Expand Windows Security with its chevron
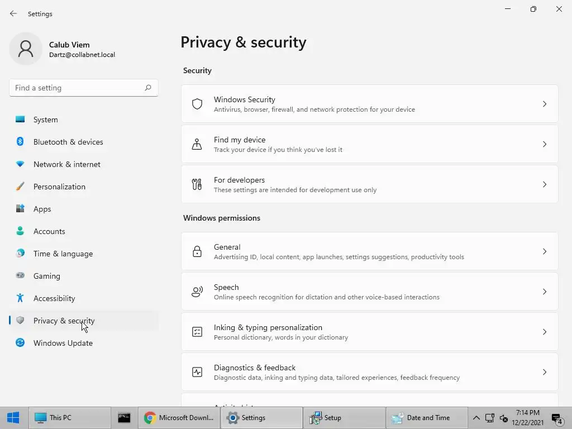572x429 pixels. pos(545,104)
